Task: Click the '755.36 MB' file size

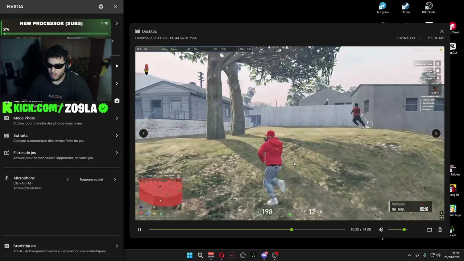Action: pos(436,38)
